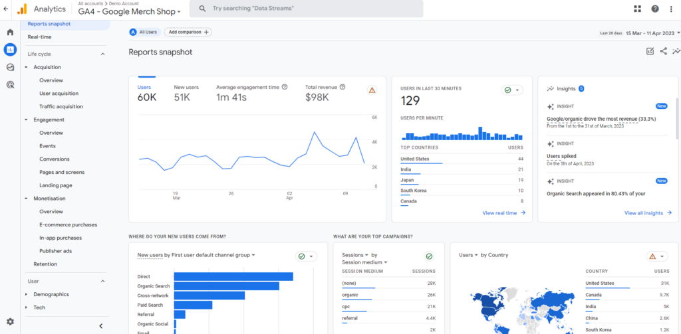The image size is (681, 334).
Task: Open warning status dropdown on Users by Country card
Action: [656, 256]
